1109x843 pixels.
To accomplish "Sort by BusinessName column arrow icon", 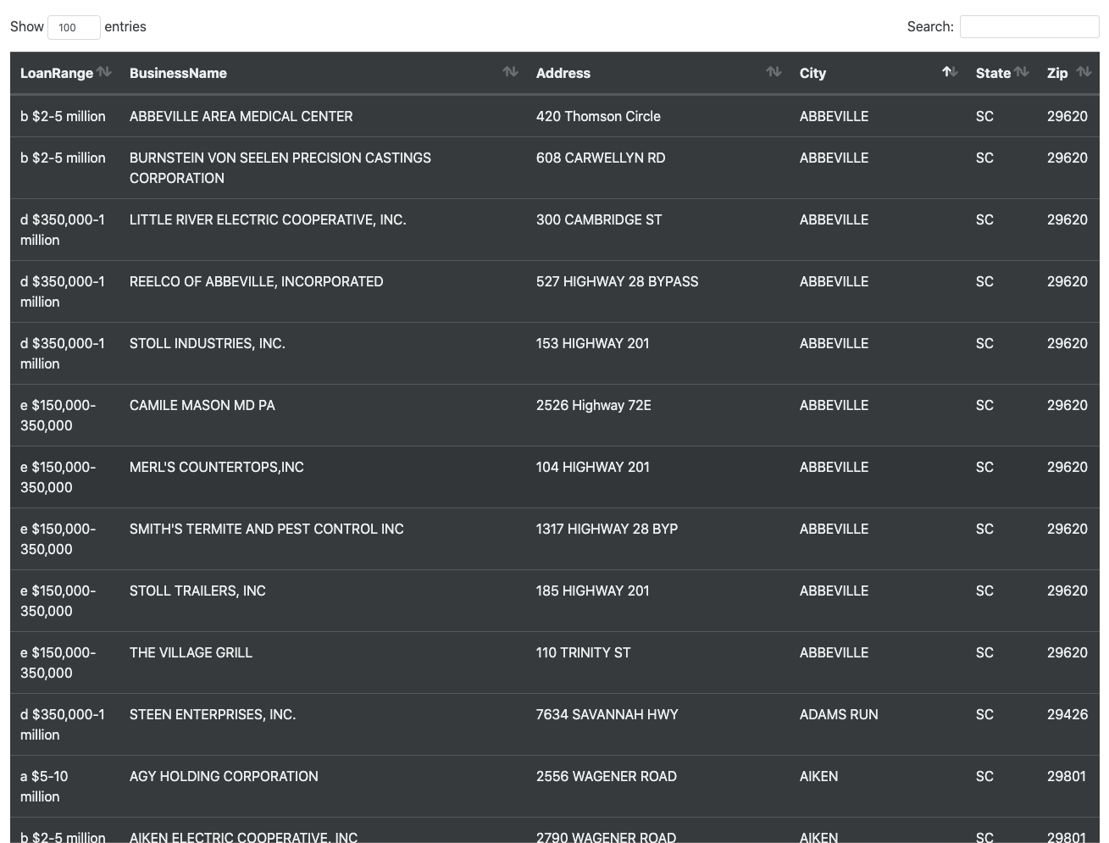I will click(x=510, y=72).
